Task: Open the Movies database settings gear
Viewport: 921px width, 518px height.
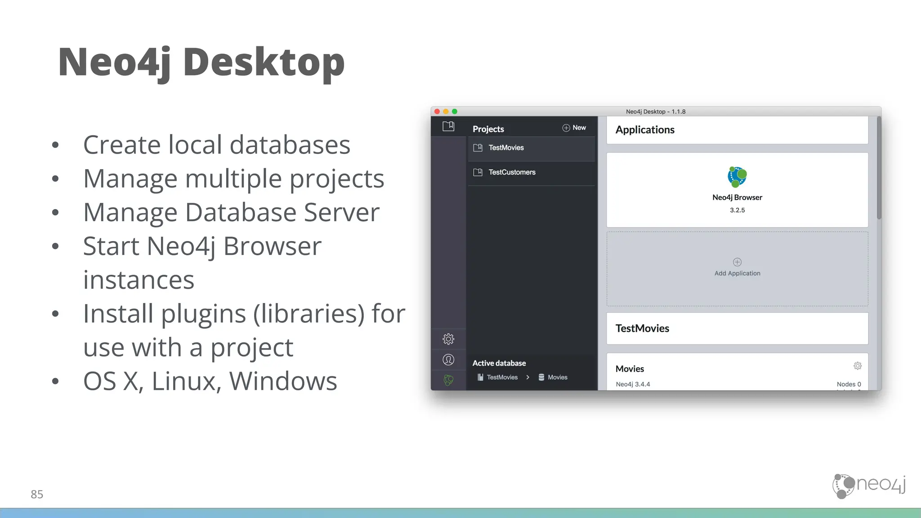Action: [x=858, y=366]
